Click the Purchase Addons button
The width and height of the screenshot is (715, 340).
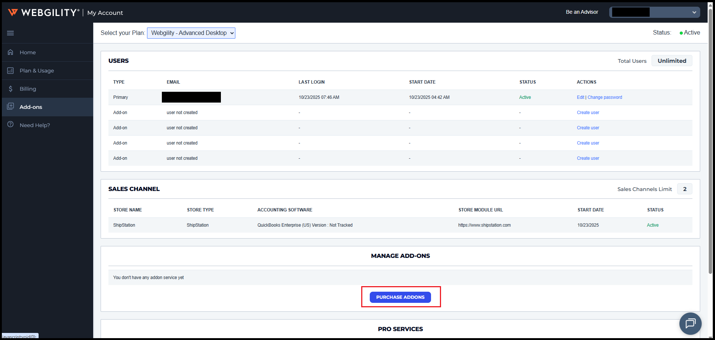tap(400, 297)
